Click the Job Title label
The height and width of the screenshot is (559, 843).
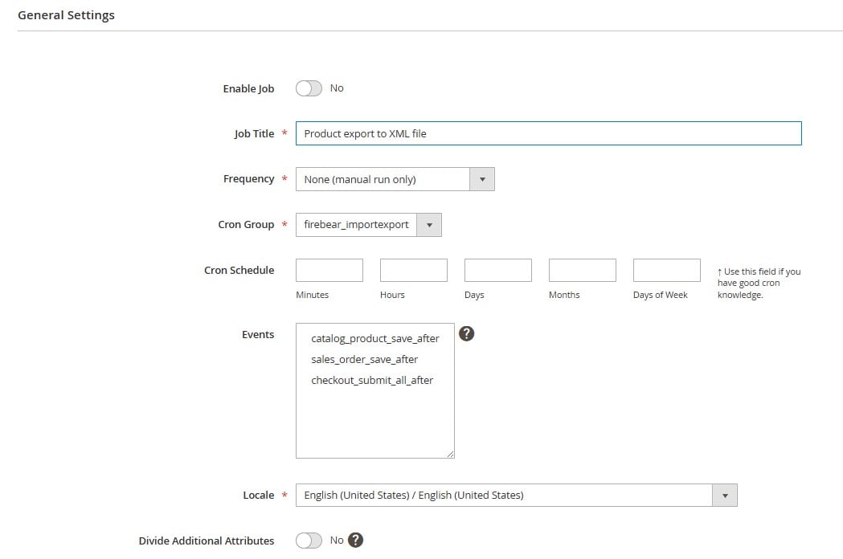pos(254,134)
